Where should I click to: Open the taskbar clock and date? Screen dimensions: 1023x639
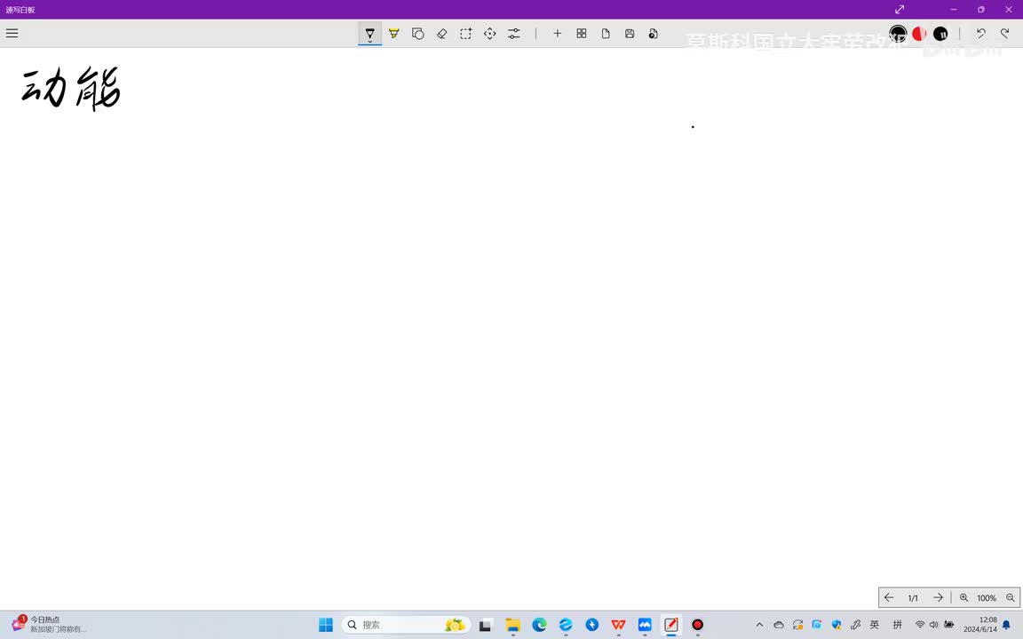click(980, 625)
